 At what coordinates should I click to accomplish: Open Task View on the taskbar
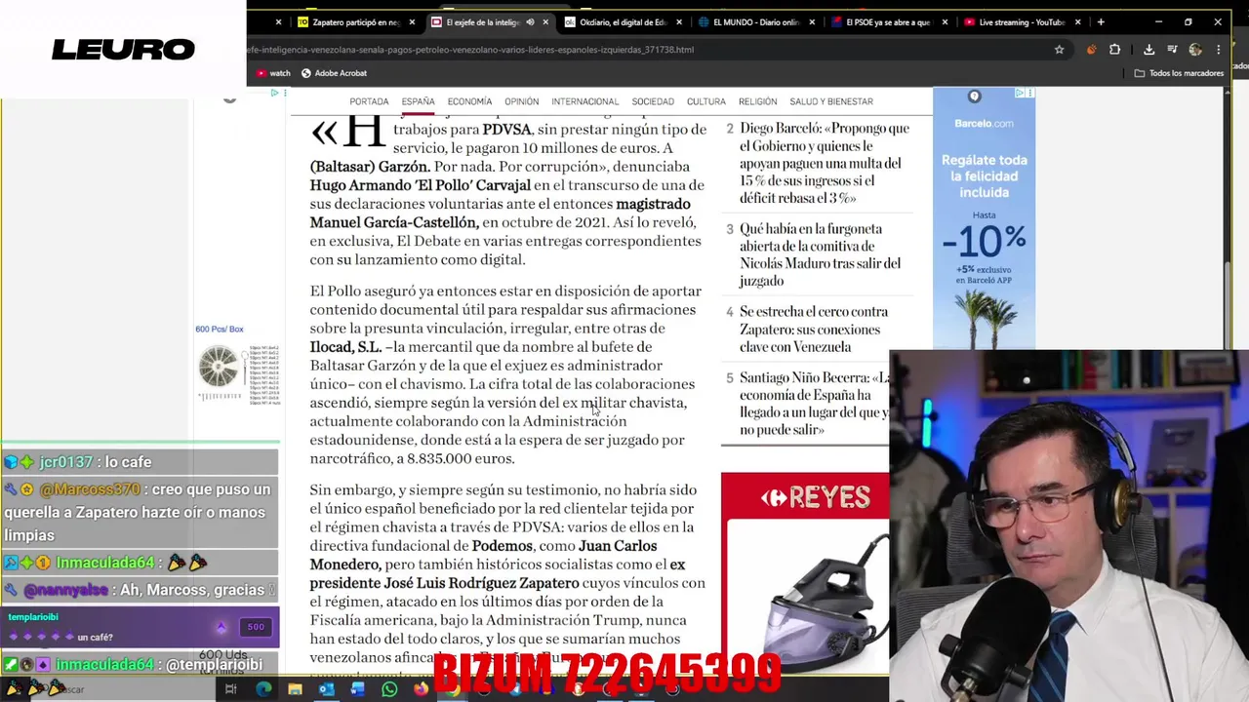(x=230, y=689)
